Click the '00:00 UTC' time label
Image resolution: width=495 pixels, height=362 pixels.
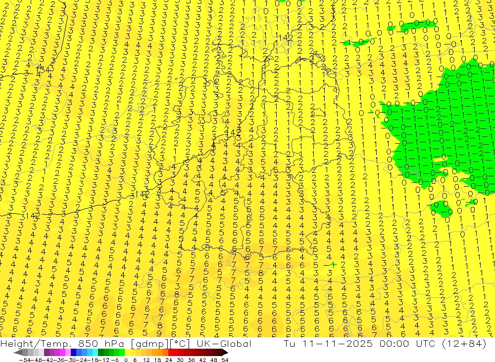point(407,344)
